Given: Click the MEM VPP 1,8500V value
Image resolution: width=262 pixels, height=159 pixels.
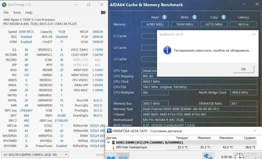Looking at the screenshot, I should [x=98, y=85].
